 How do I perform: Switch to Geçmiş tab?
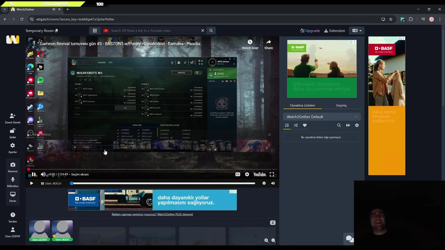[x=341, y=105]
